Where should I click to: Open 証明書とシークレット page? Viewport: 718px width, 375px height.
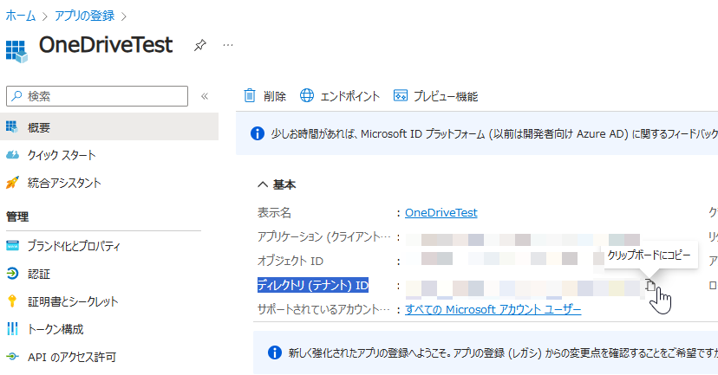[x=72, y=301]
